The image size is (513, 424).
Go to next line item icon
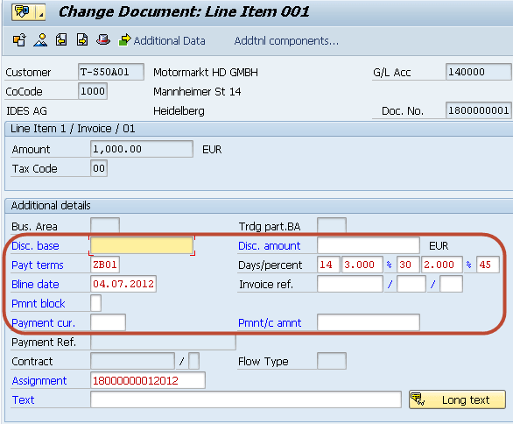(x=82, y=40)
